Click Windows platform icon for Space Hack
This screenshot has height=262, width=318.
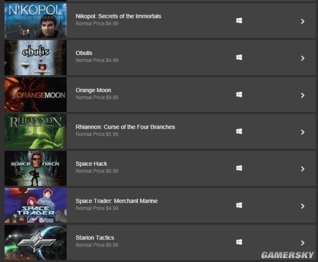[x=239, y=168]
